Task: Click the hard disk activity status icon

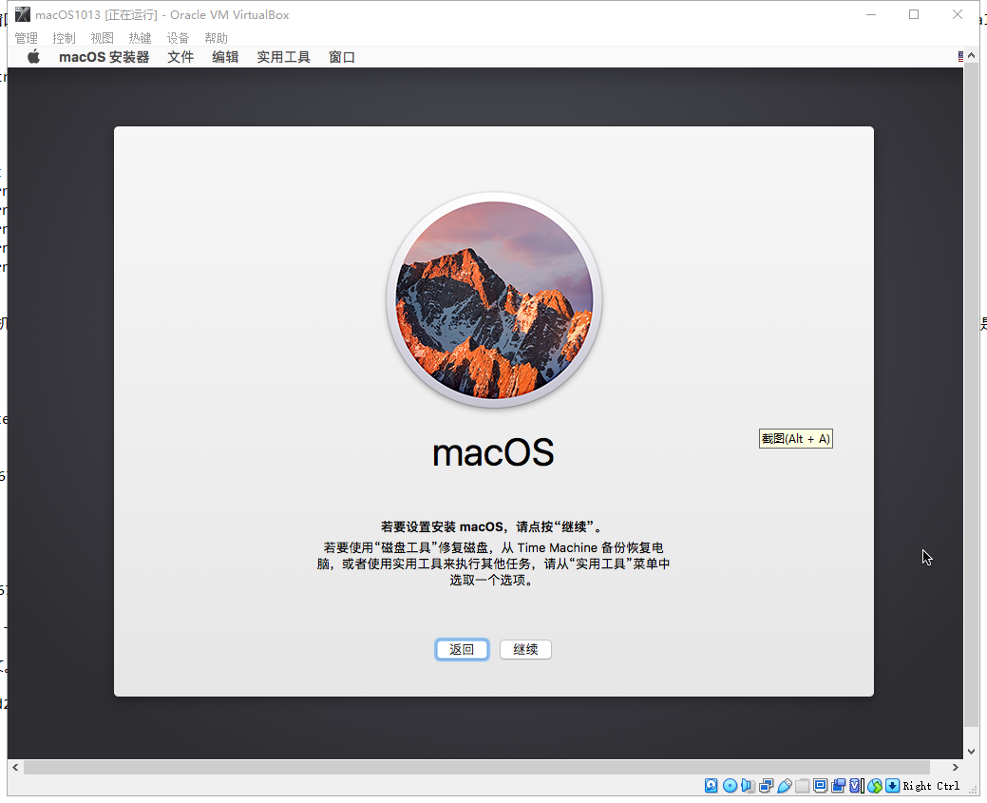Action: click(711, 785)
